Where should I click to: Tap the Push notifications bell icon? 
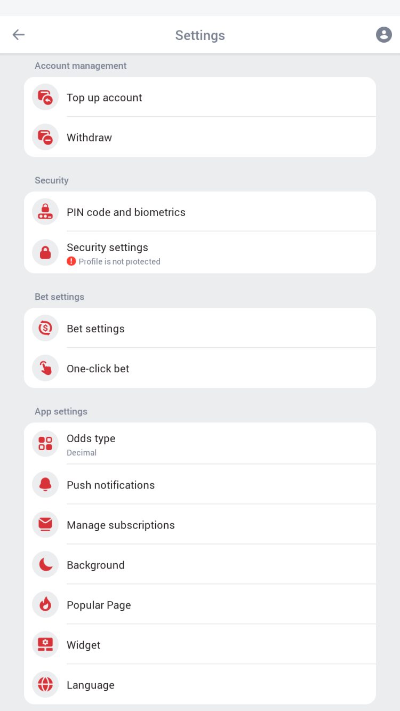pyautogui.click(x=45, y=485)
